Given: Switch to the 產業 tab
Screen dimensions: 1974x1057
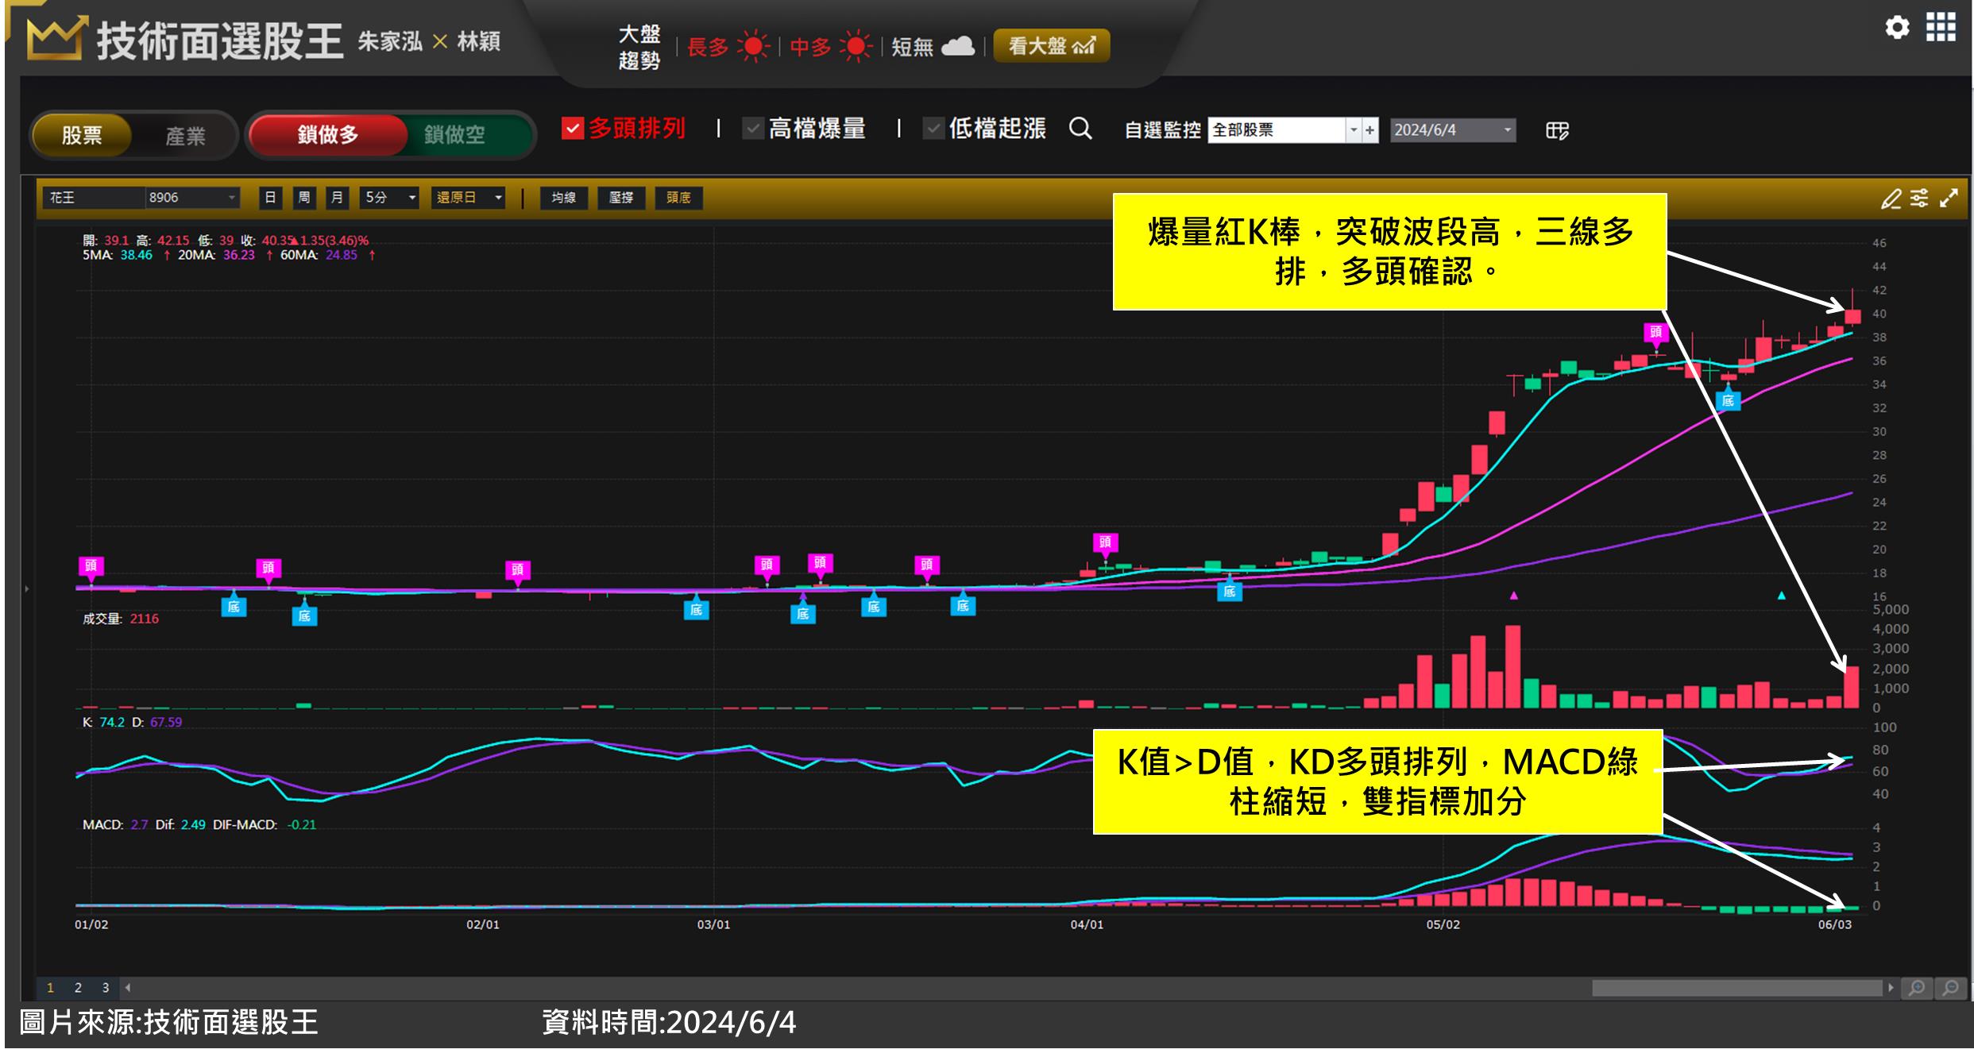Looking at the screenshot, I should pyautogui.click(x=185, y=136).
